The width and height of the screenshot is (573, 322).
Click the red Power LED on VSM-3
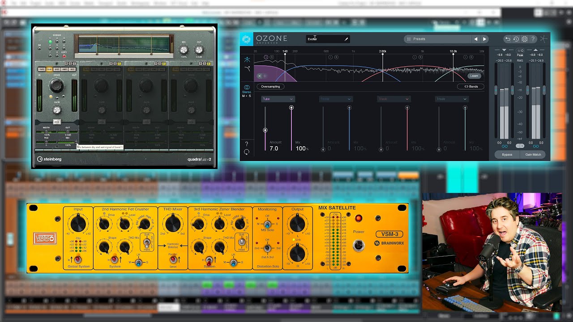point(358,218)
